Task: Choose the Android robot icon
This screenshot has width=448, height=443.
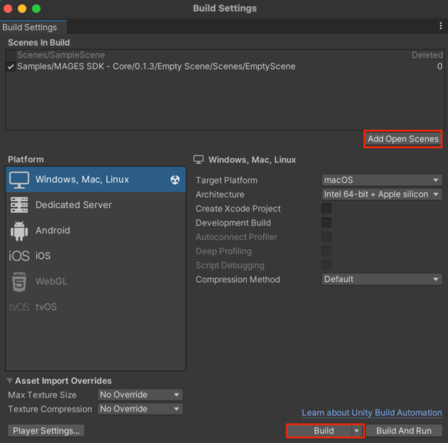Action: (x=20, y=231)
